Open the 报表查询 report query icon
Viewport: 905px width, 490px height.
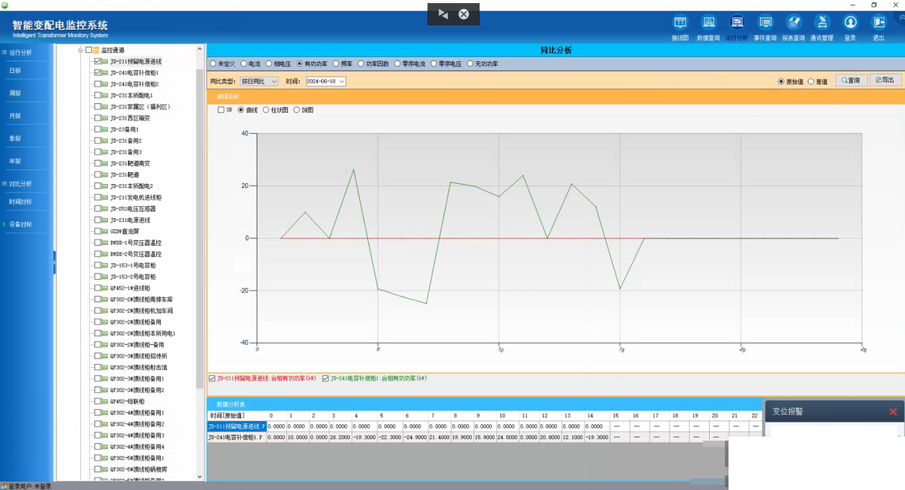tap(794, 23)
